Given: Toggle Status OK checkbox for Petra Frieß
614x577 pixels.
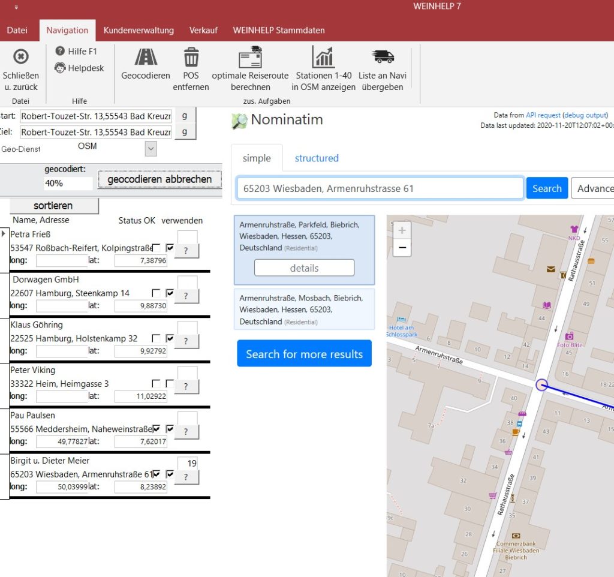Looking at the screenshot, I should pos(156,248).
